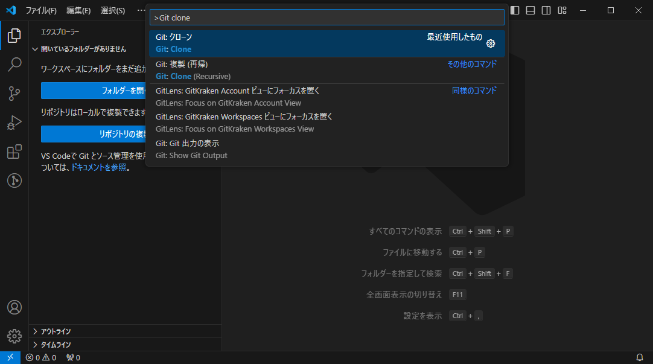Select Git: Git 出力の表示 command

pos(327,149)
